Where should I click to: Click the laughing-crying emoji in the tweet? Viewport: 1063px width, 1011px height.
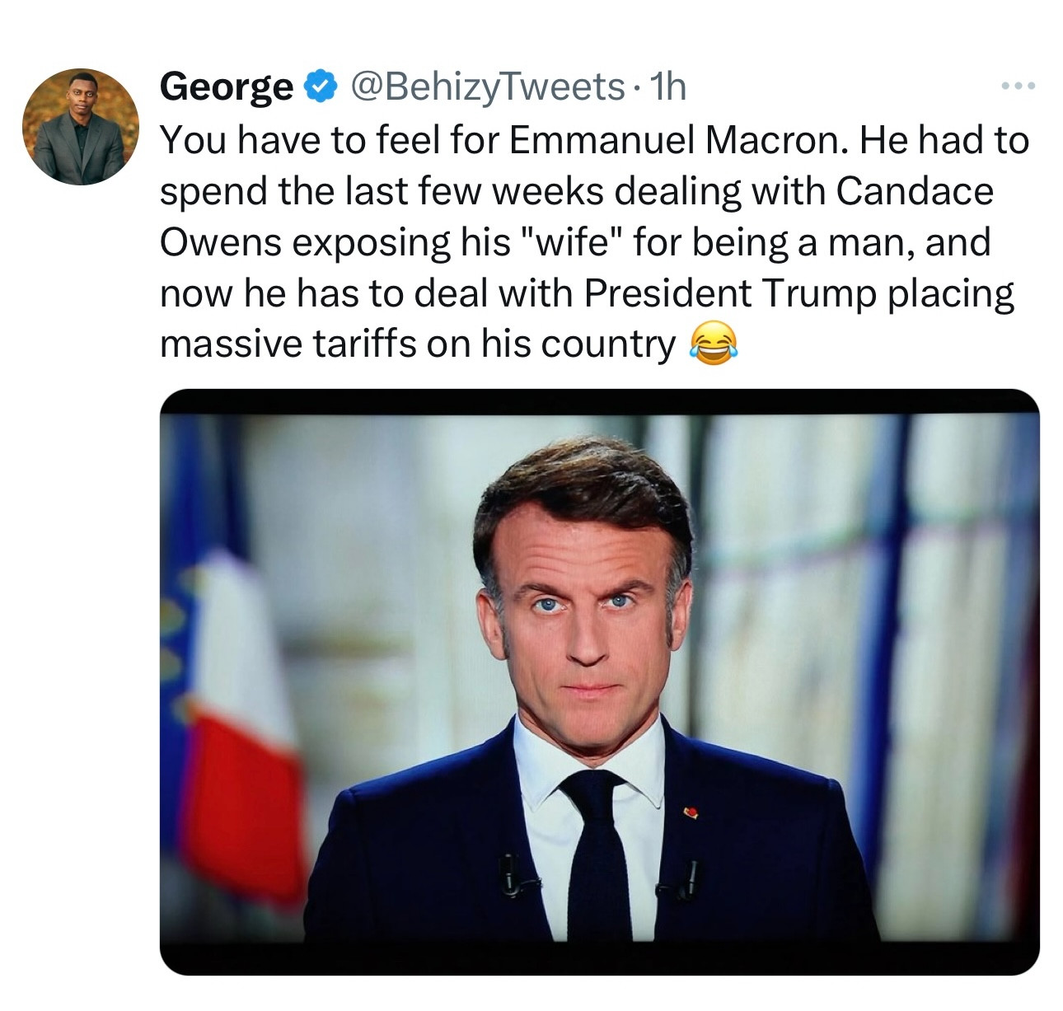[711, 344]
